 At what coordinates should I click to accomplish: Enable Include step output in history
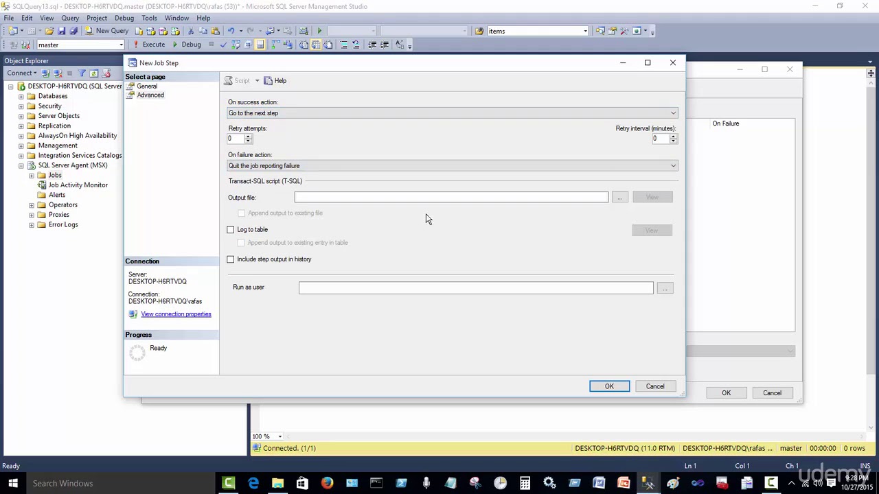pos(231,259)
